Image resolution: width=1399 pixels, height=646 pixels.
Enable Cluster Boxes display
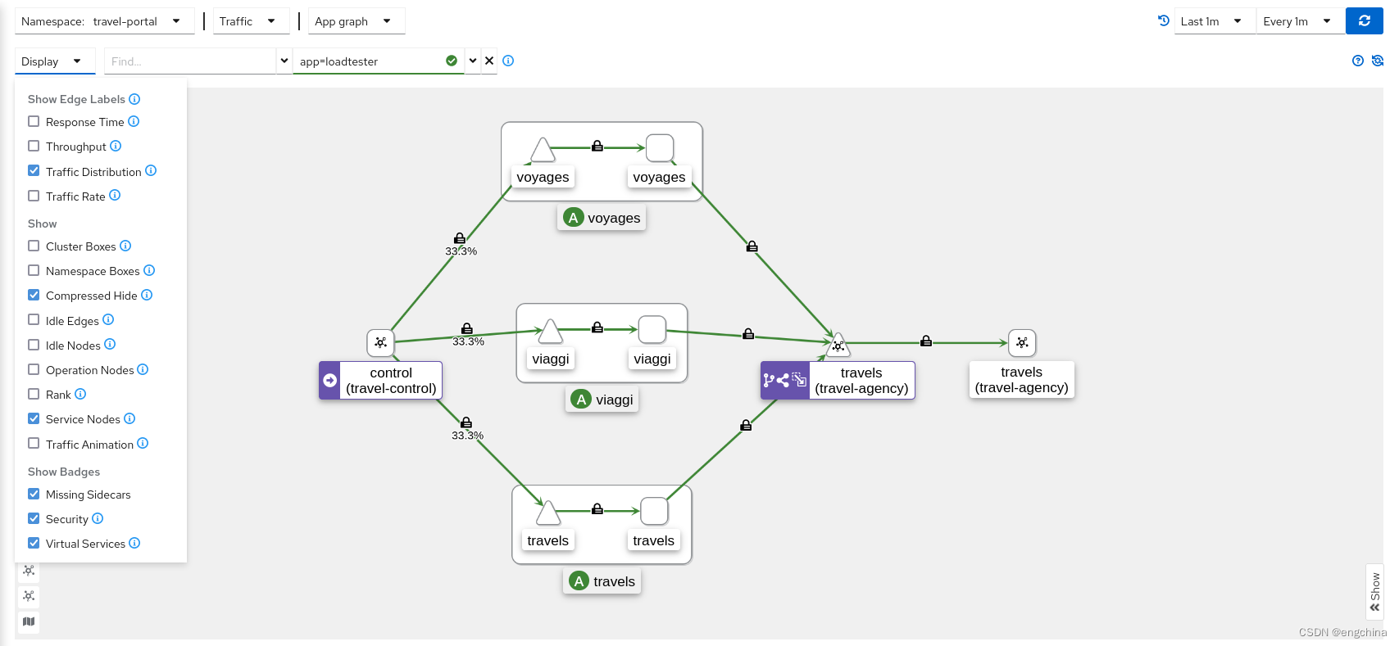(34, 246)
